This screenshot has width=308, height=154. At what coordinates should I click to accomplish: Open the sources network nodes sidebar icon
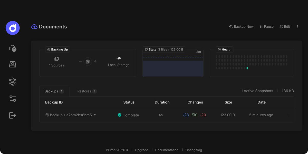(x=13, y=82)
